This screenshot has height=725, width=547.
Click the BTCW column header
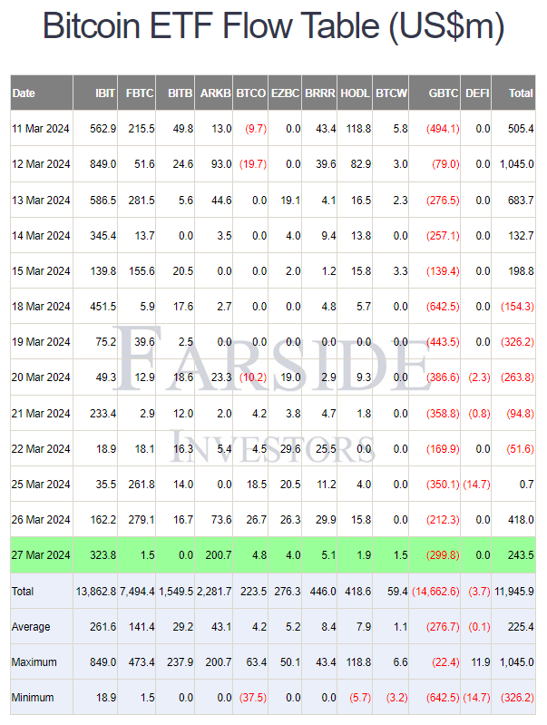point(391,93)
